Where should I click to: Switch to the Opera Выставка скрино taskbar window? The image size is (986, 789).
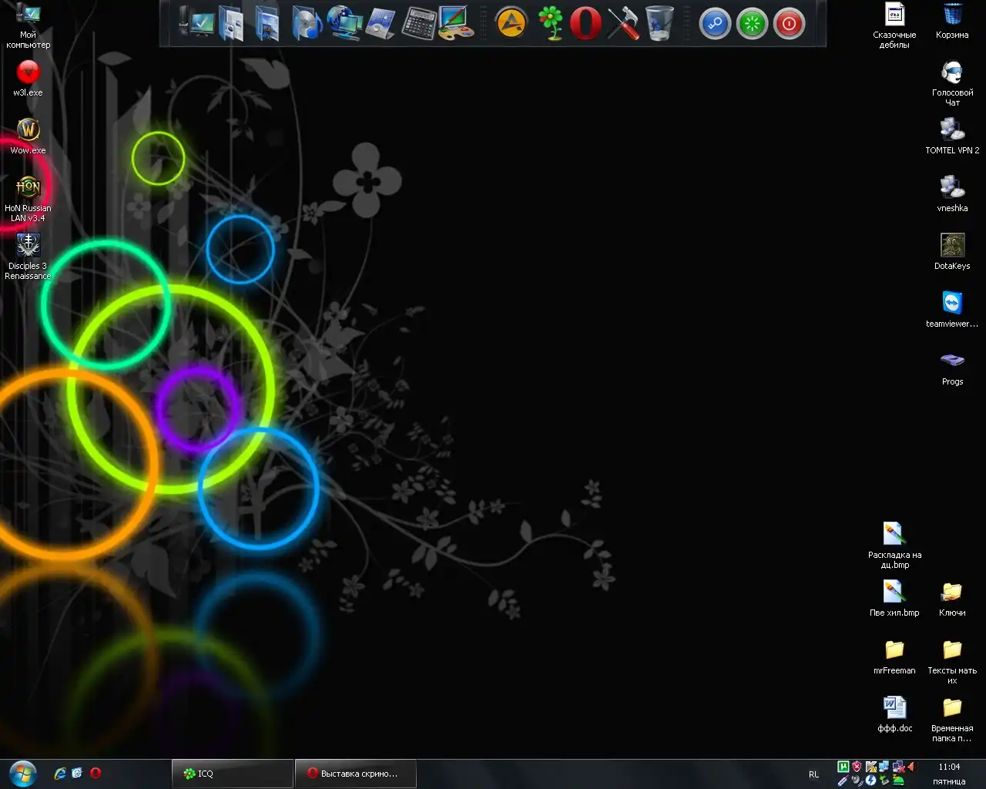click(355, 774)
